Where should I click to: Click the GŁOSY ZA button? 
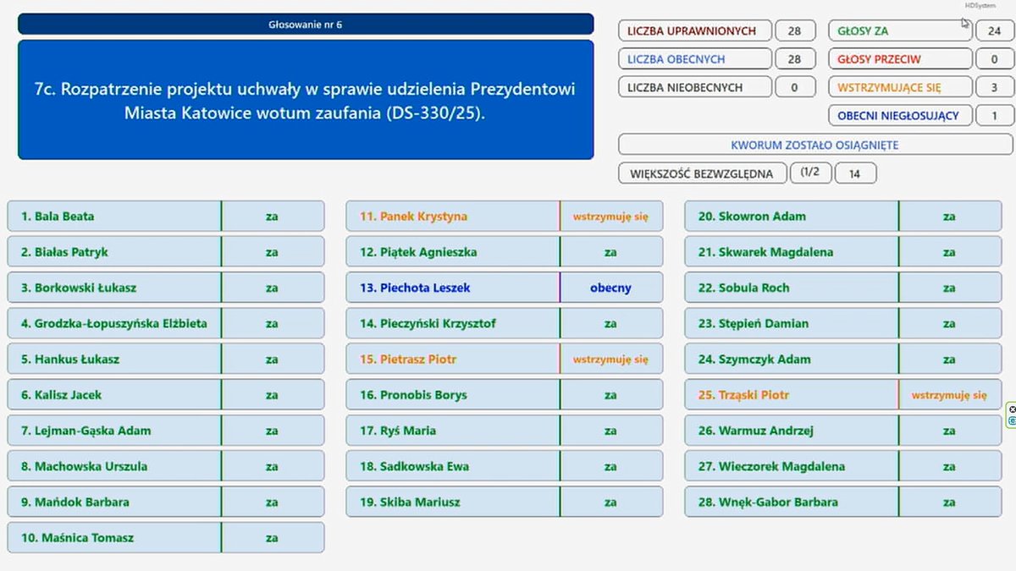tap(900, 30)
